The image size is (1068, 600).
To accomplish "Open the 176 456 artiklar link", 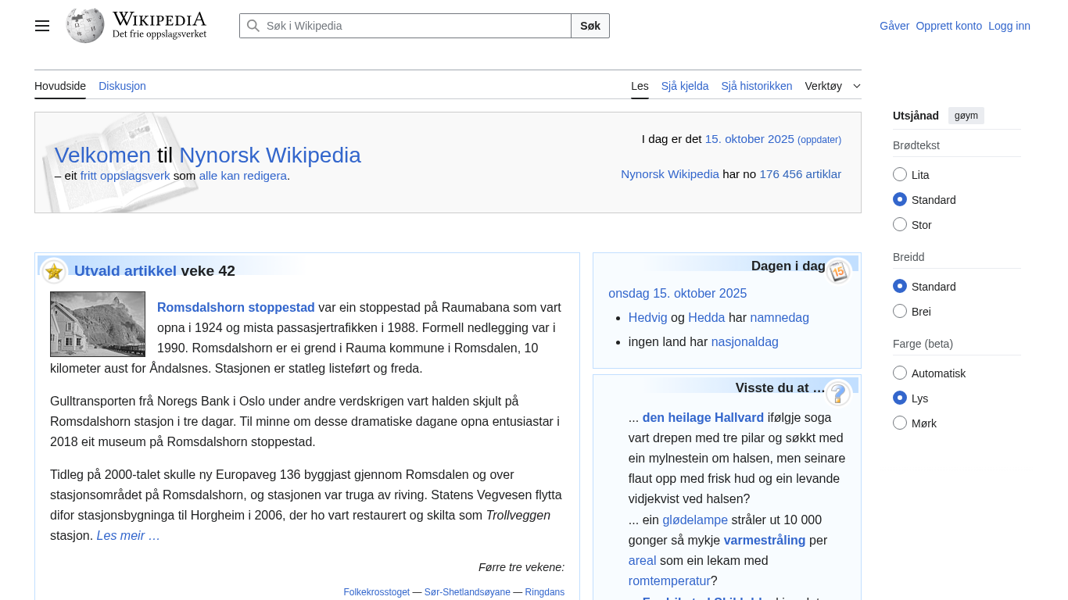I will point(801,174).
